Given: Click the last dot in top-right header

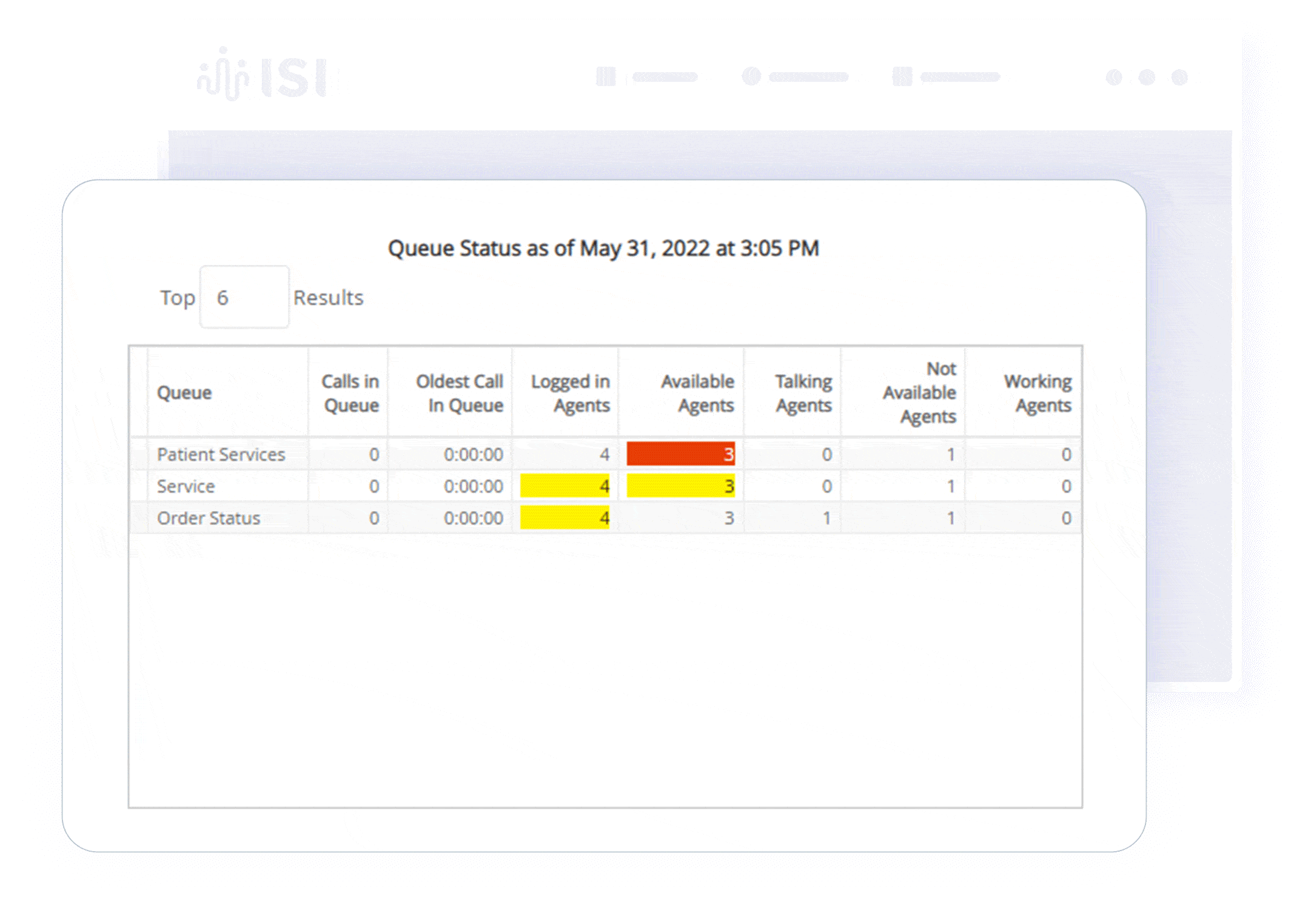Looking at the screenshot, I should (1179, 77).
